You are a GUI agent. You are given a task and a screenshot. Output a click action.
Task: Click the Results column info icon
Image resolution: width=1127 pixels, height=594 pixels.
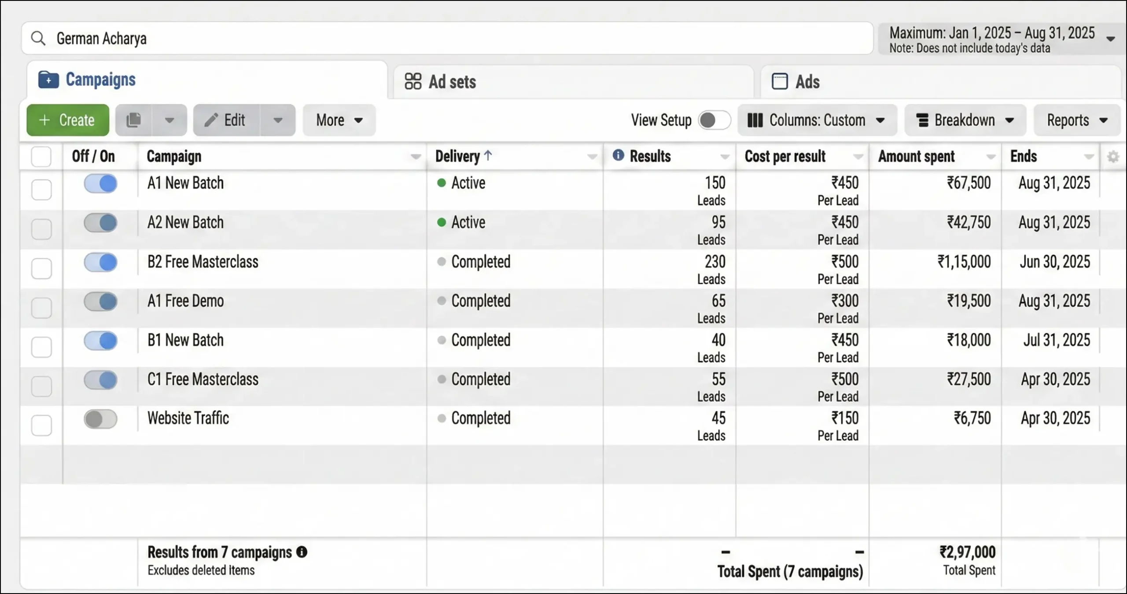618,155
